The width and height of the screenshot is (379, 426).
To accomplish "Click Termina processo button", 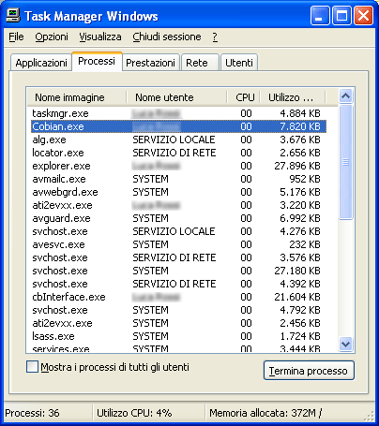I will click(309, 371).
